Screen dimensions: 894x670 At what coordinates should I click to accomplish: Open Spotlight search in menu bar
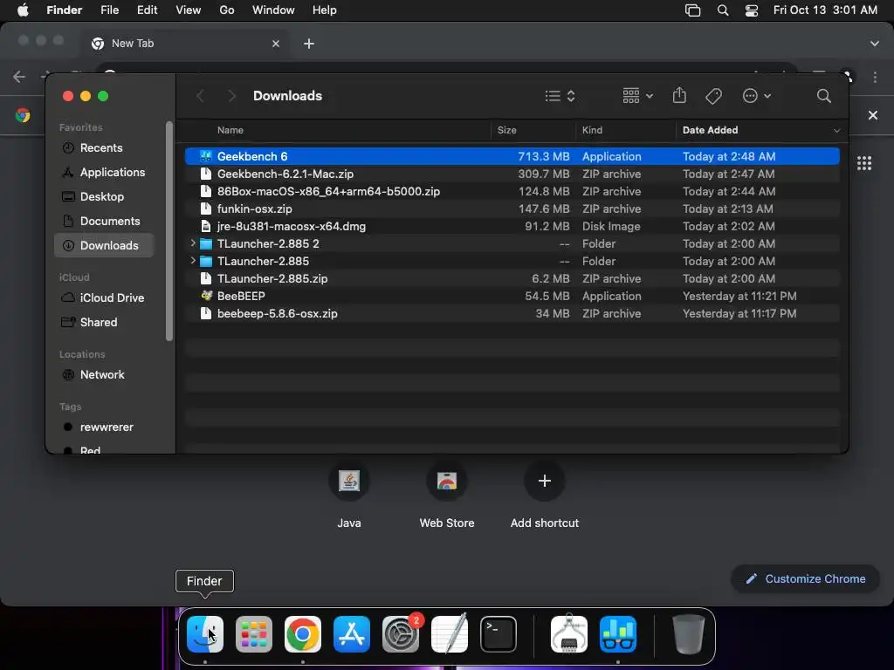pyautogui.click(x=722, y=10)
